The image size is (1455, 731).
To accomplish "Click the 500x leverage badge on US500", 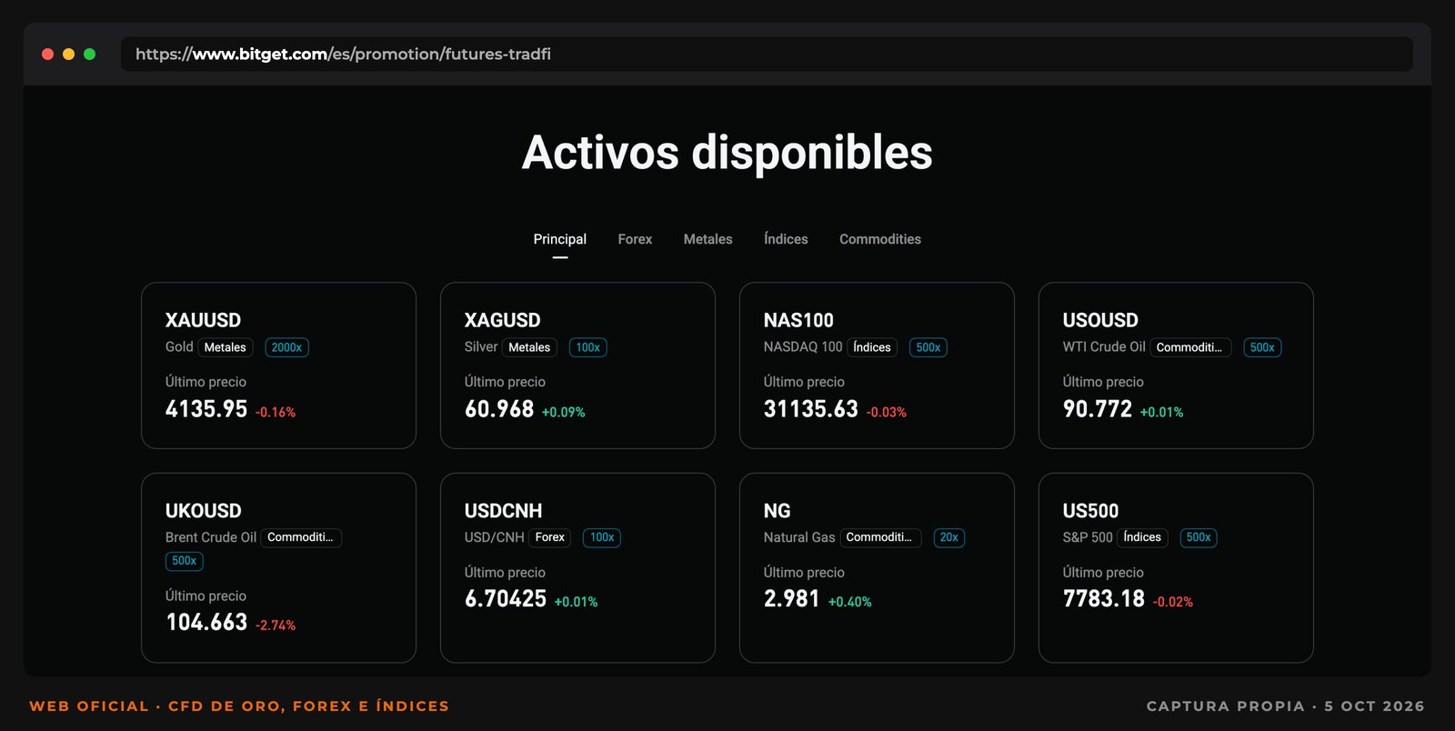I will pyautogui.click(x=1198, y=537).
